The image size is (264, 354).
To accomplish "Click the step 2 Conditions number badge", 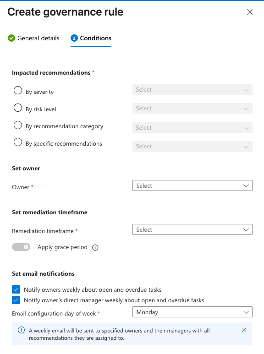I will click(x=74, y=38).
